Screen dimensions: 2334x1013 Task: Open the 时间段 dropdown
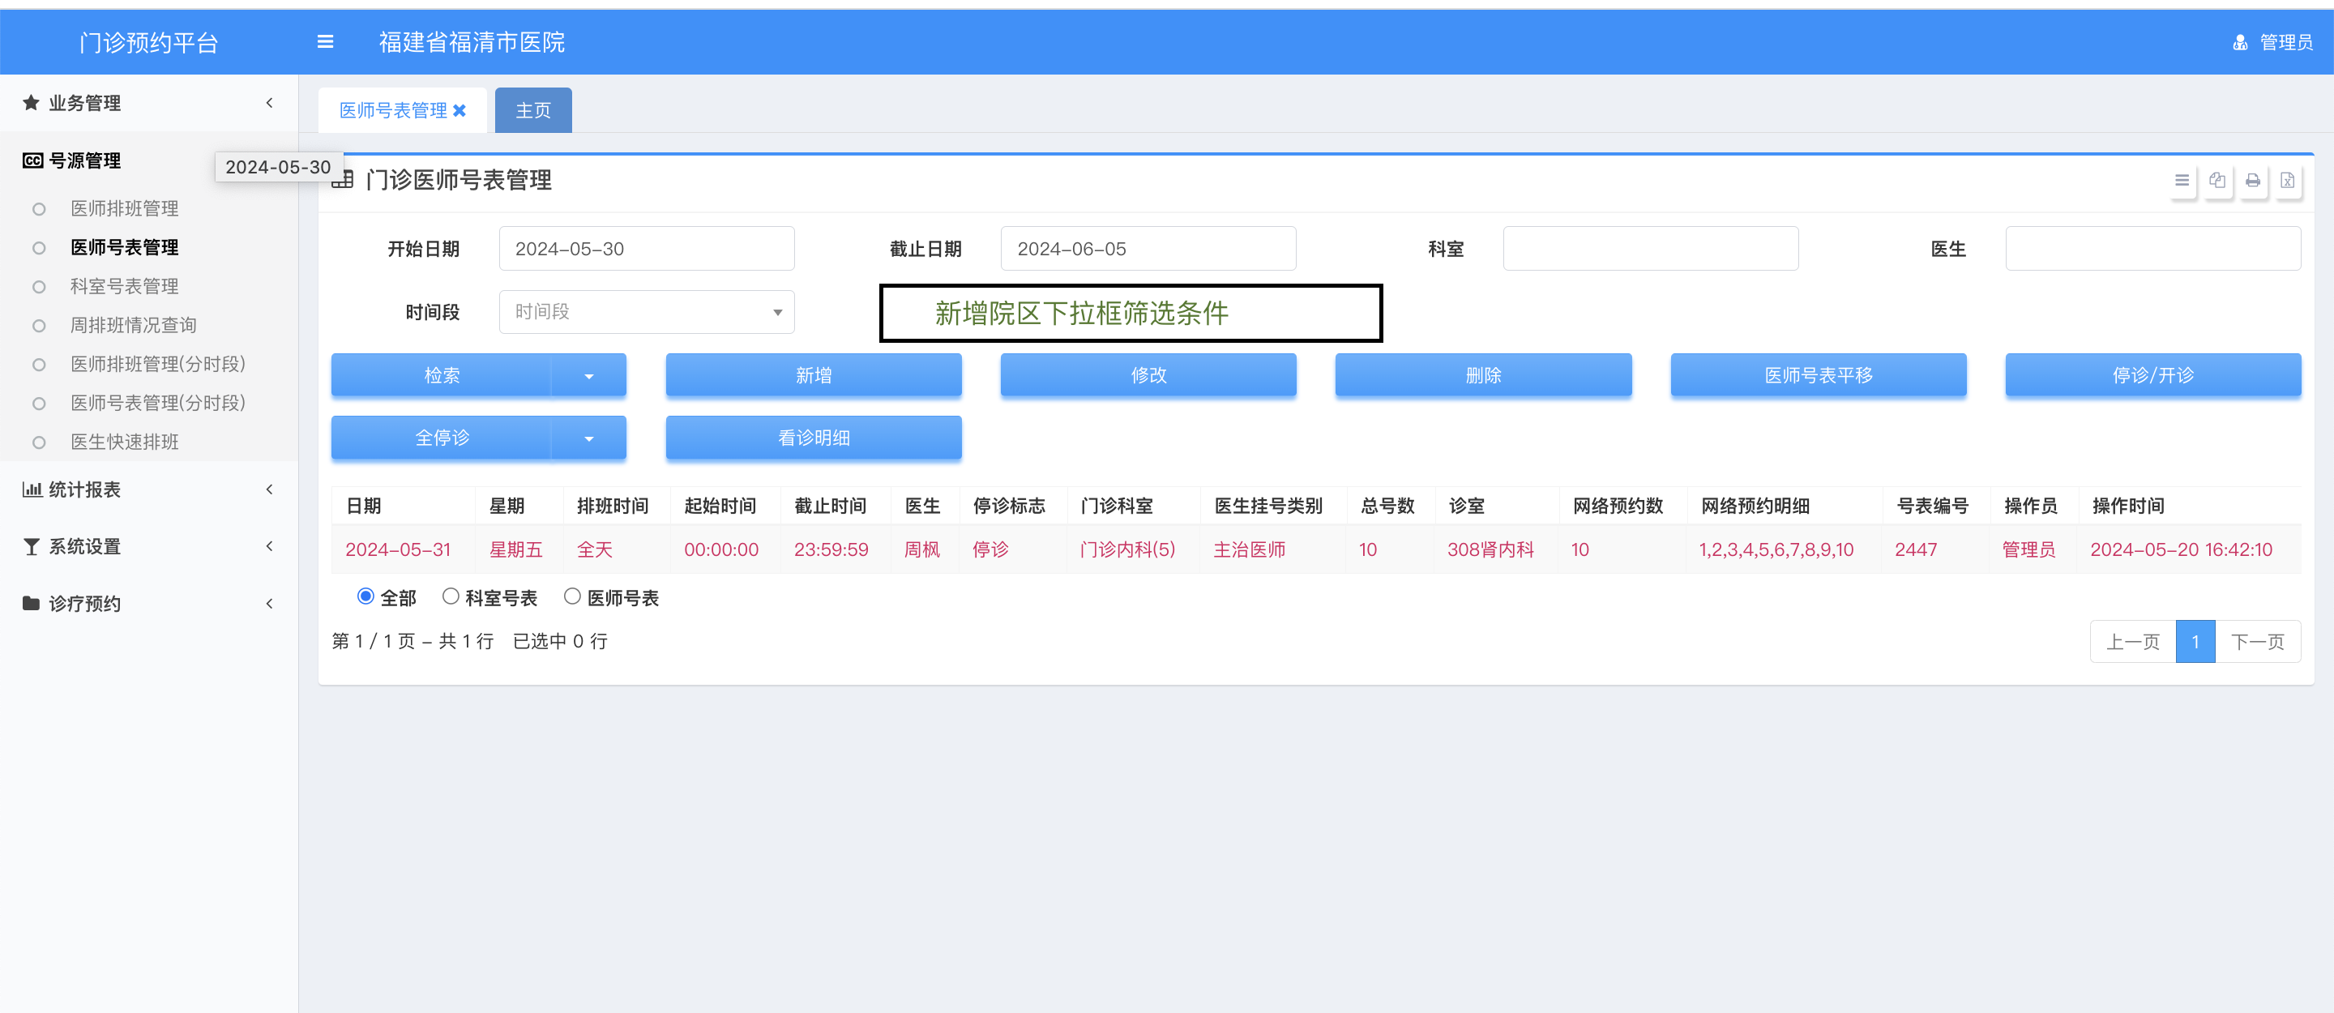(646, 312)
